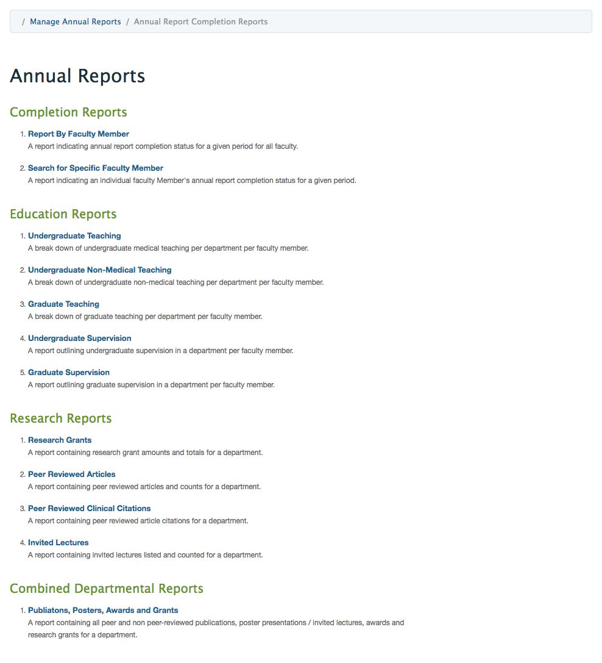This screenshot has height=663, width=602.
Task: Click description 'peer reviewed article citations'
Action: [x=138, y=521]
